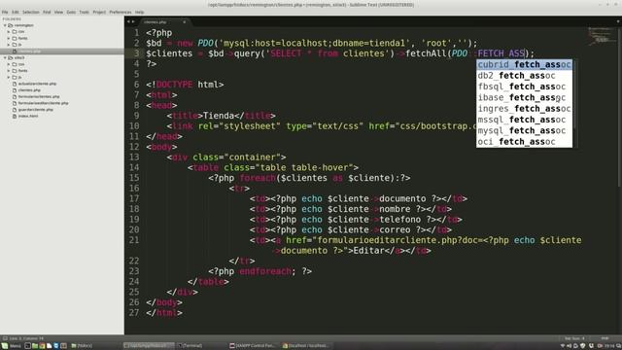The height and width of the screenshot is (350, 622).
Task: Open file manager taskbar launcher
Action: tap(35, 346)
